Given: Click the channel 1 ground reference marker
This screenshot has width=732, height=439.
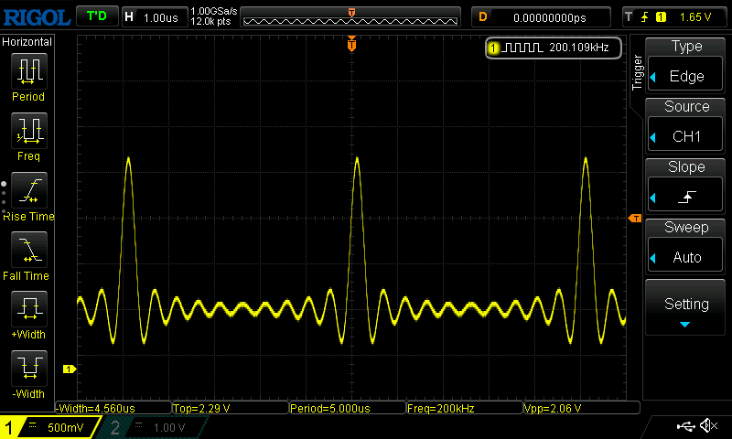Looking at the screenshot, I should [70, 369].
